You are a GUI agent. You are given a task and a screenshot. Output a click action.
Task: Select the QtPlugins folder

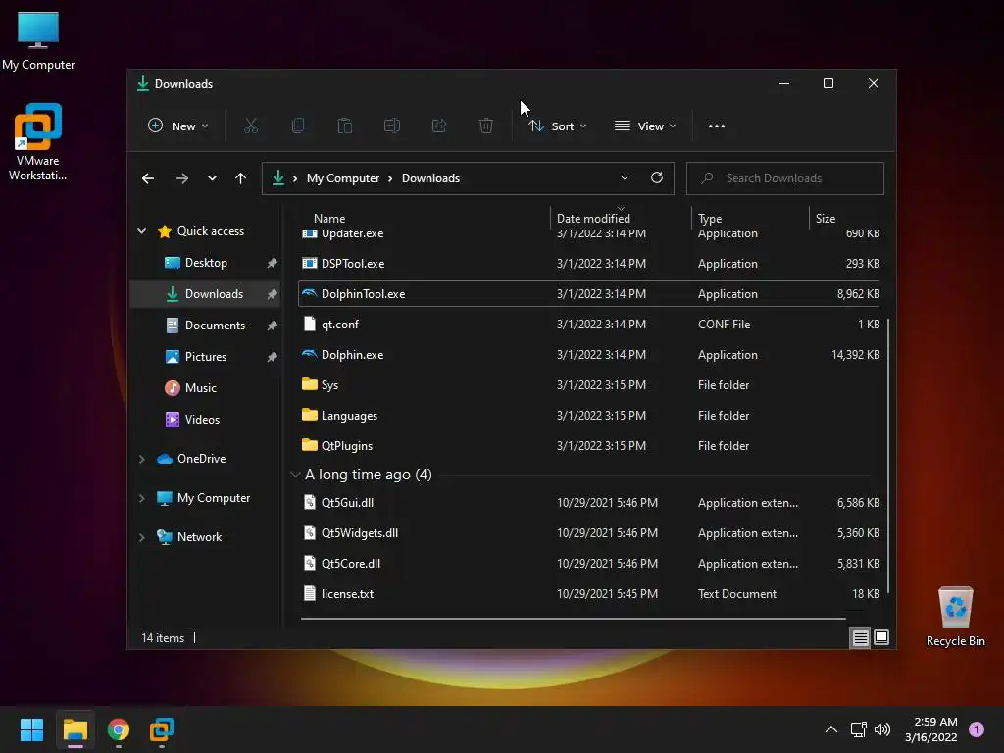click(x=589, y=446)
